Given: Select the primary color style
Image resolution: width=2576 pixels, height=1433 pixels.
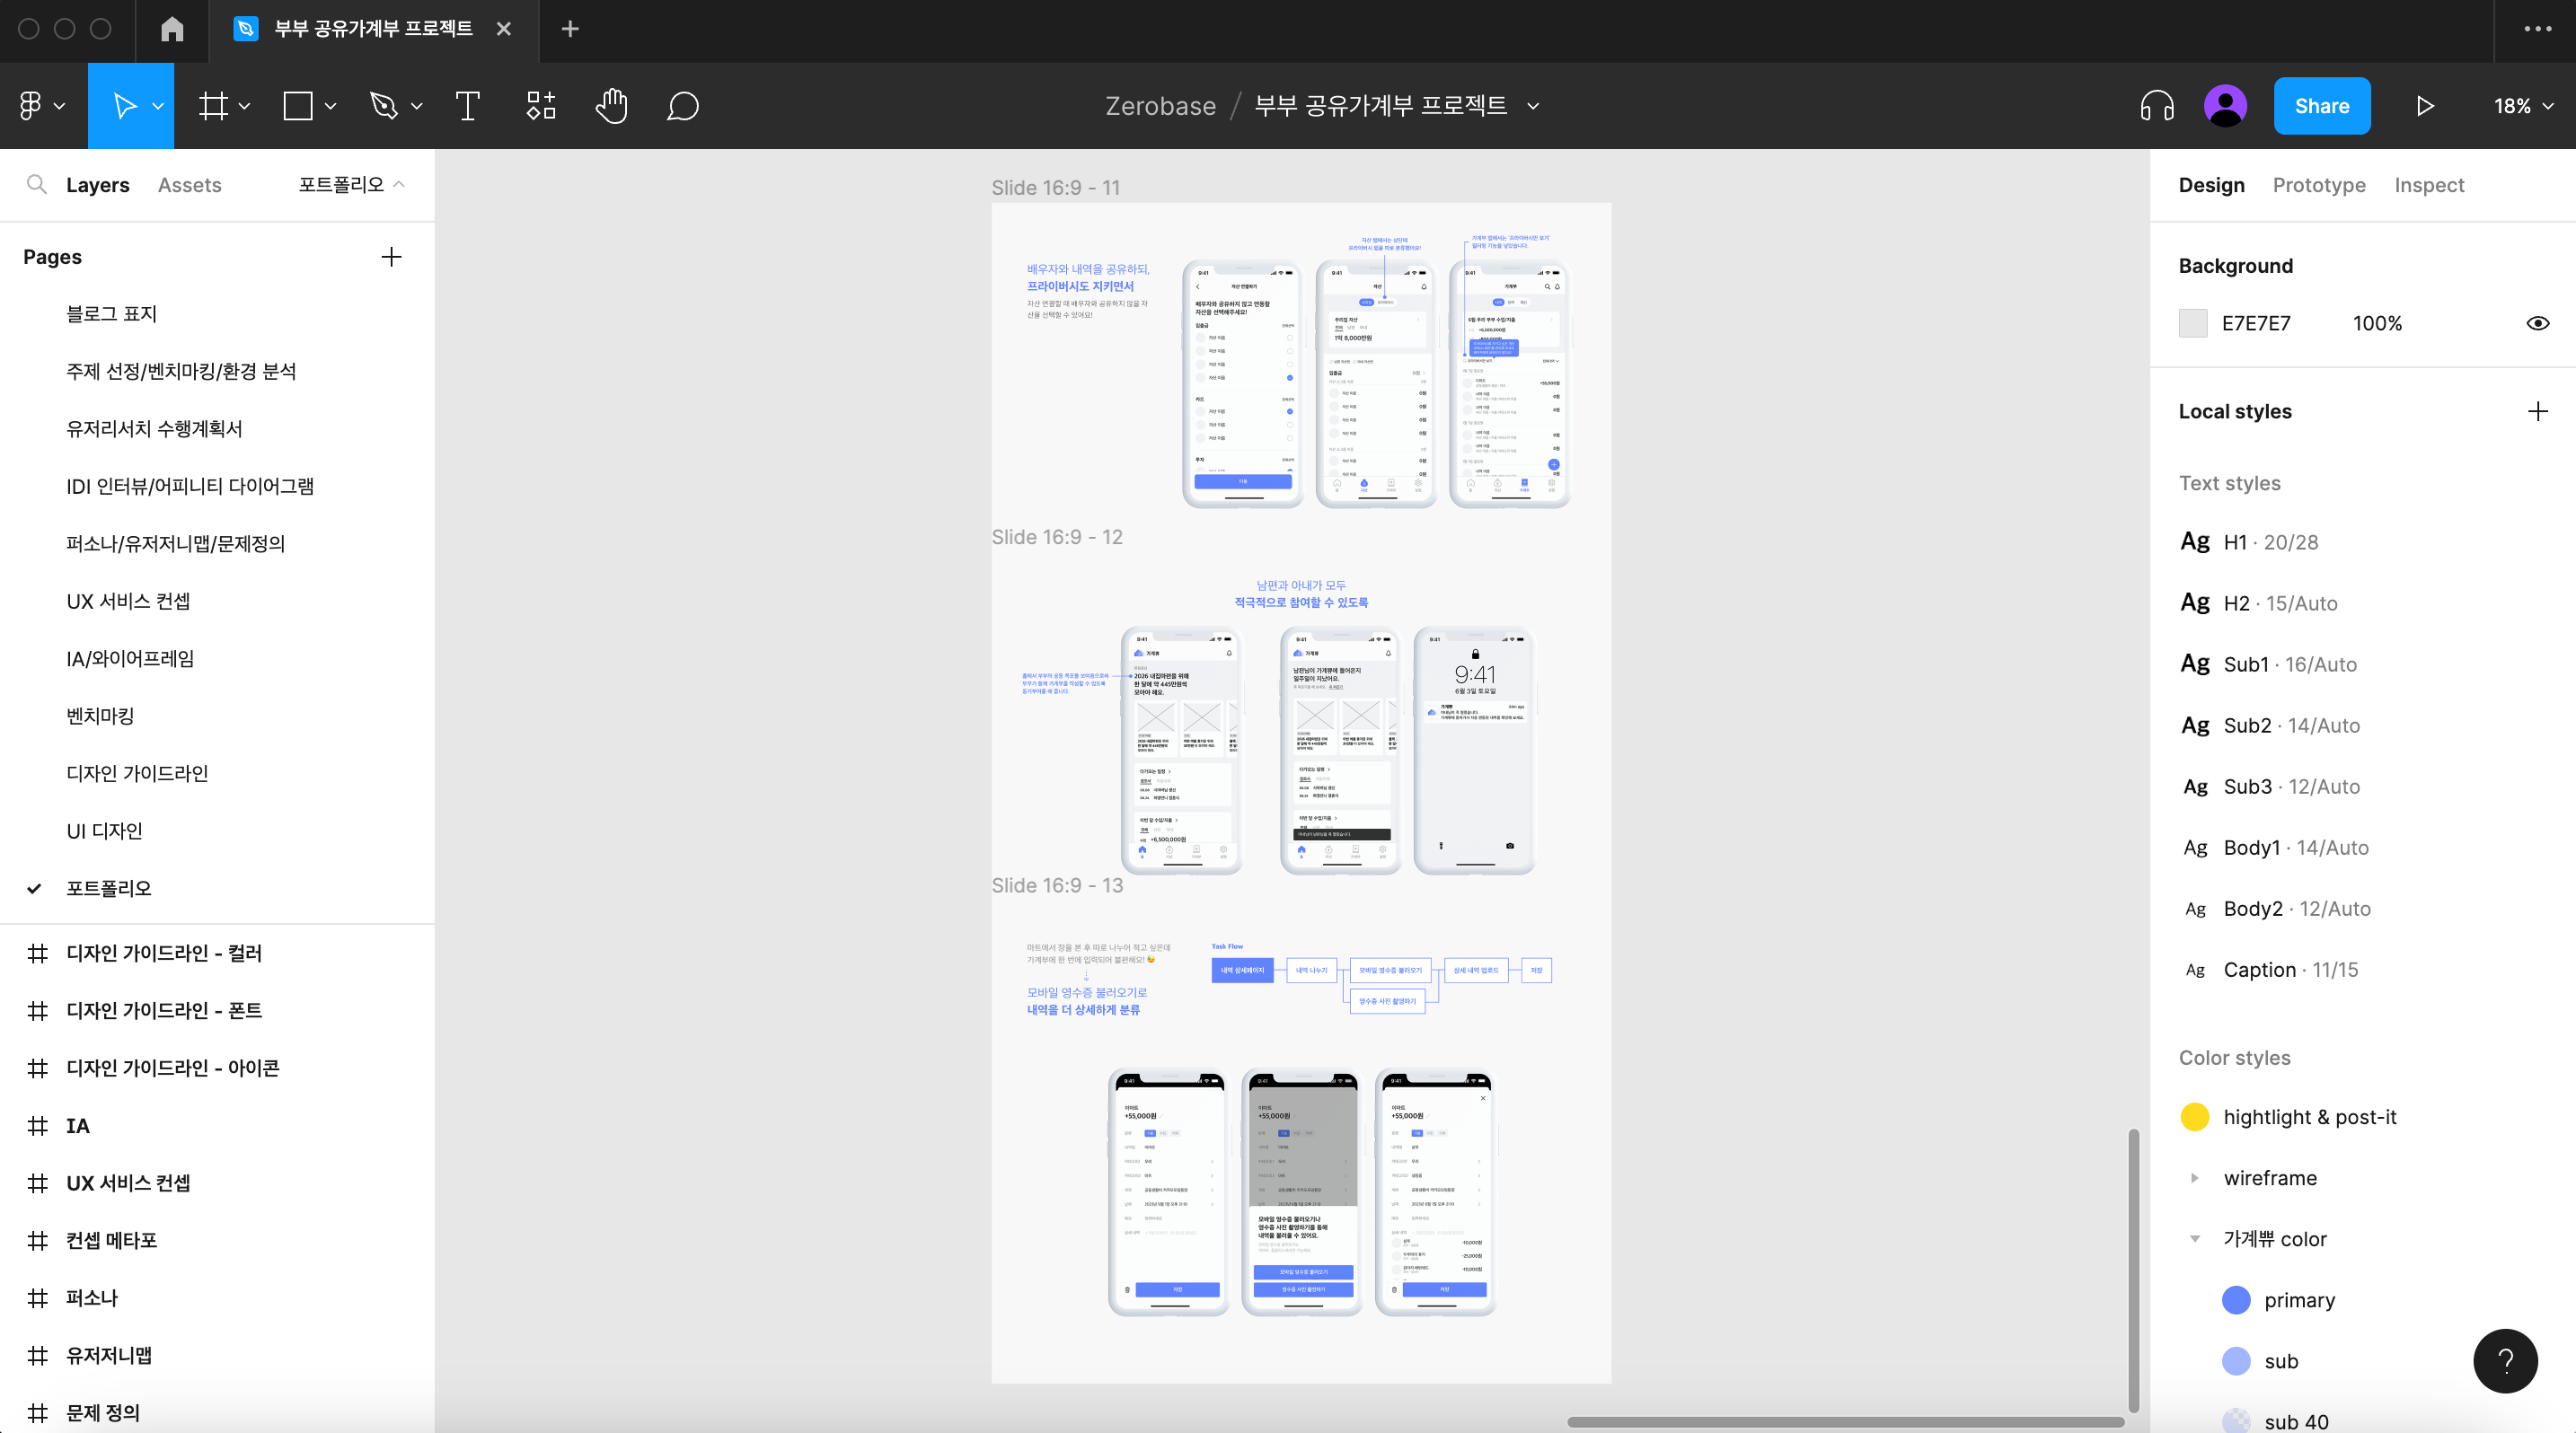Looking at the screenshot, I should [x=2280, y=1300].
